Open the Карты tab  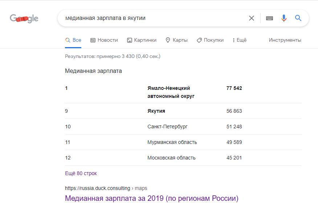coord(176,40)
